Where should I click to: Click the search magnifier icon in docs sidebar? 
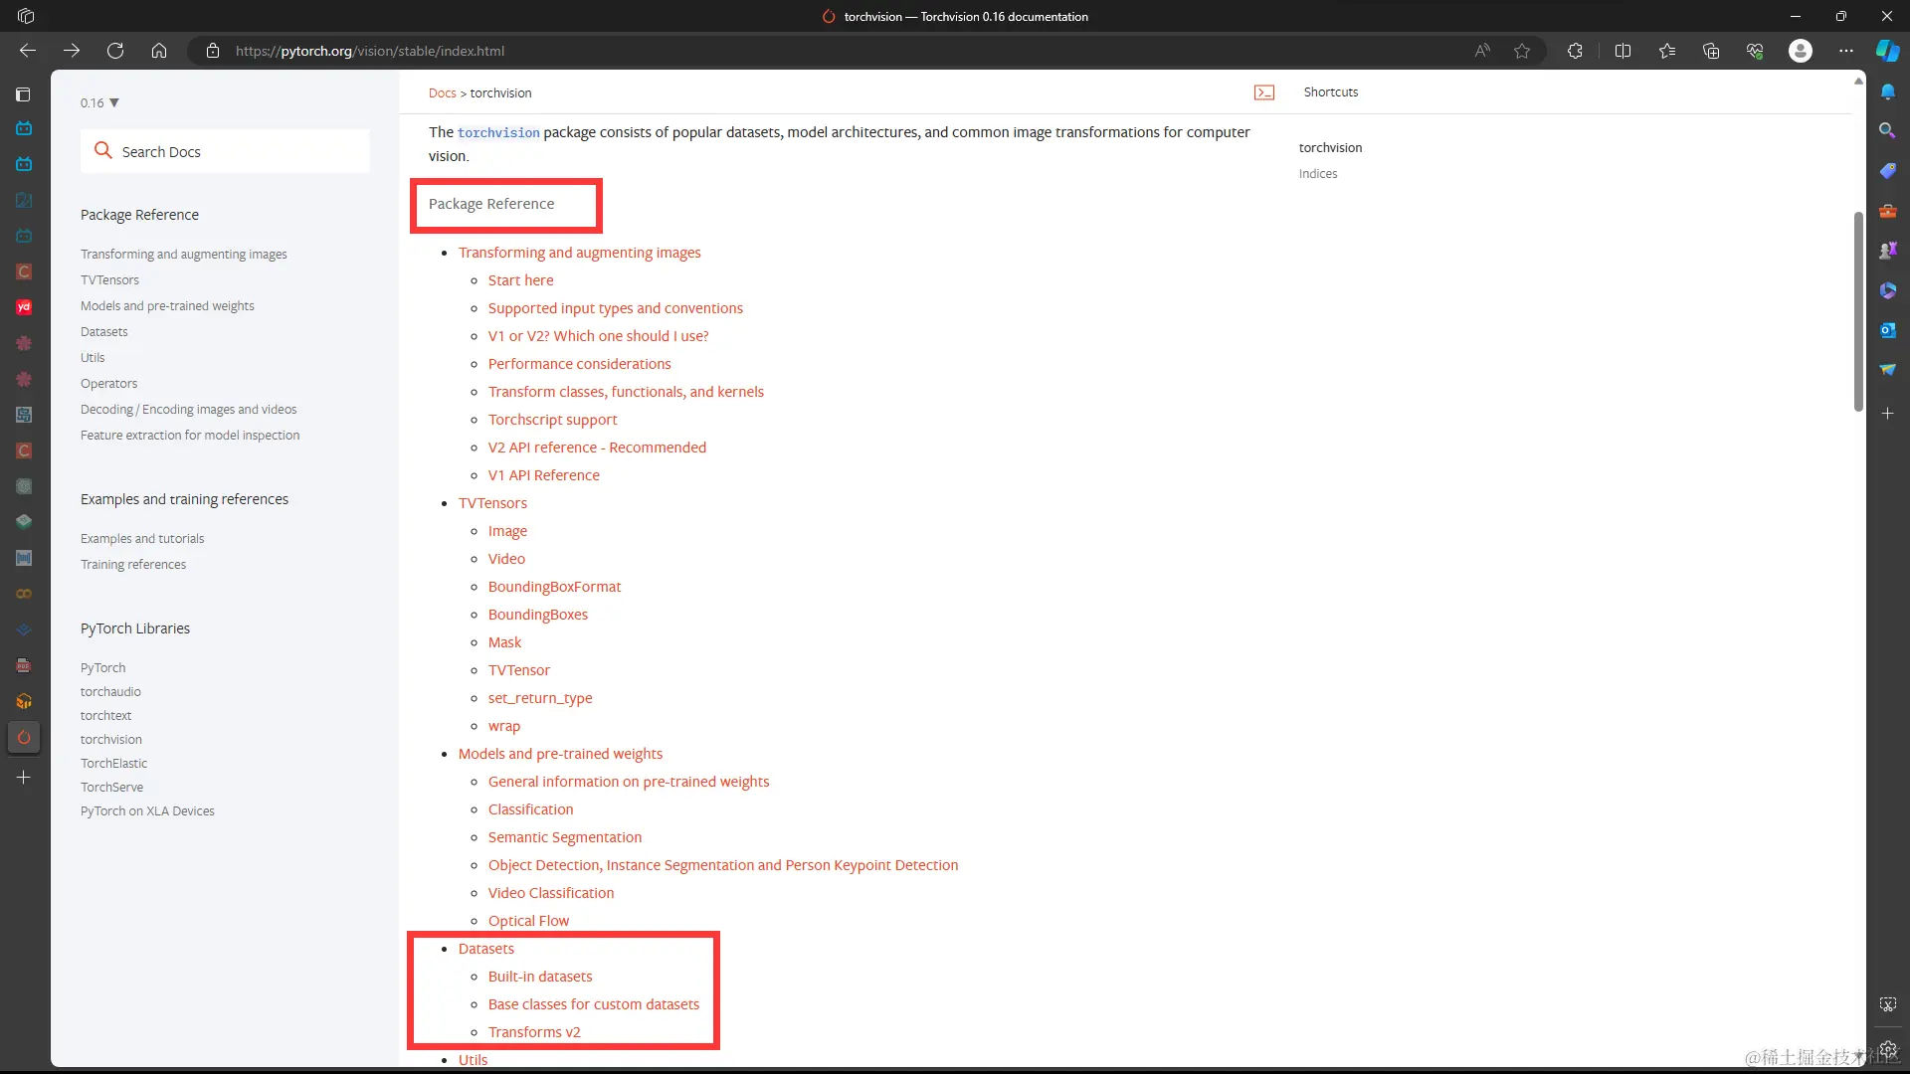[103, 150]
